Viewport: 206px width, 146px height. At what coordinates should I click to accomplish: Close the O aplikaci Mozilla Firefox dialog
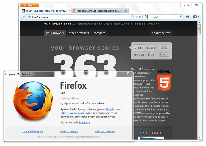pyautogui.click(x=128, y=73)
